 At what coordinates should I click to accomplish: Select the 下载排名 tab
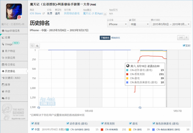[105, 38]
